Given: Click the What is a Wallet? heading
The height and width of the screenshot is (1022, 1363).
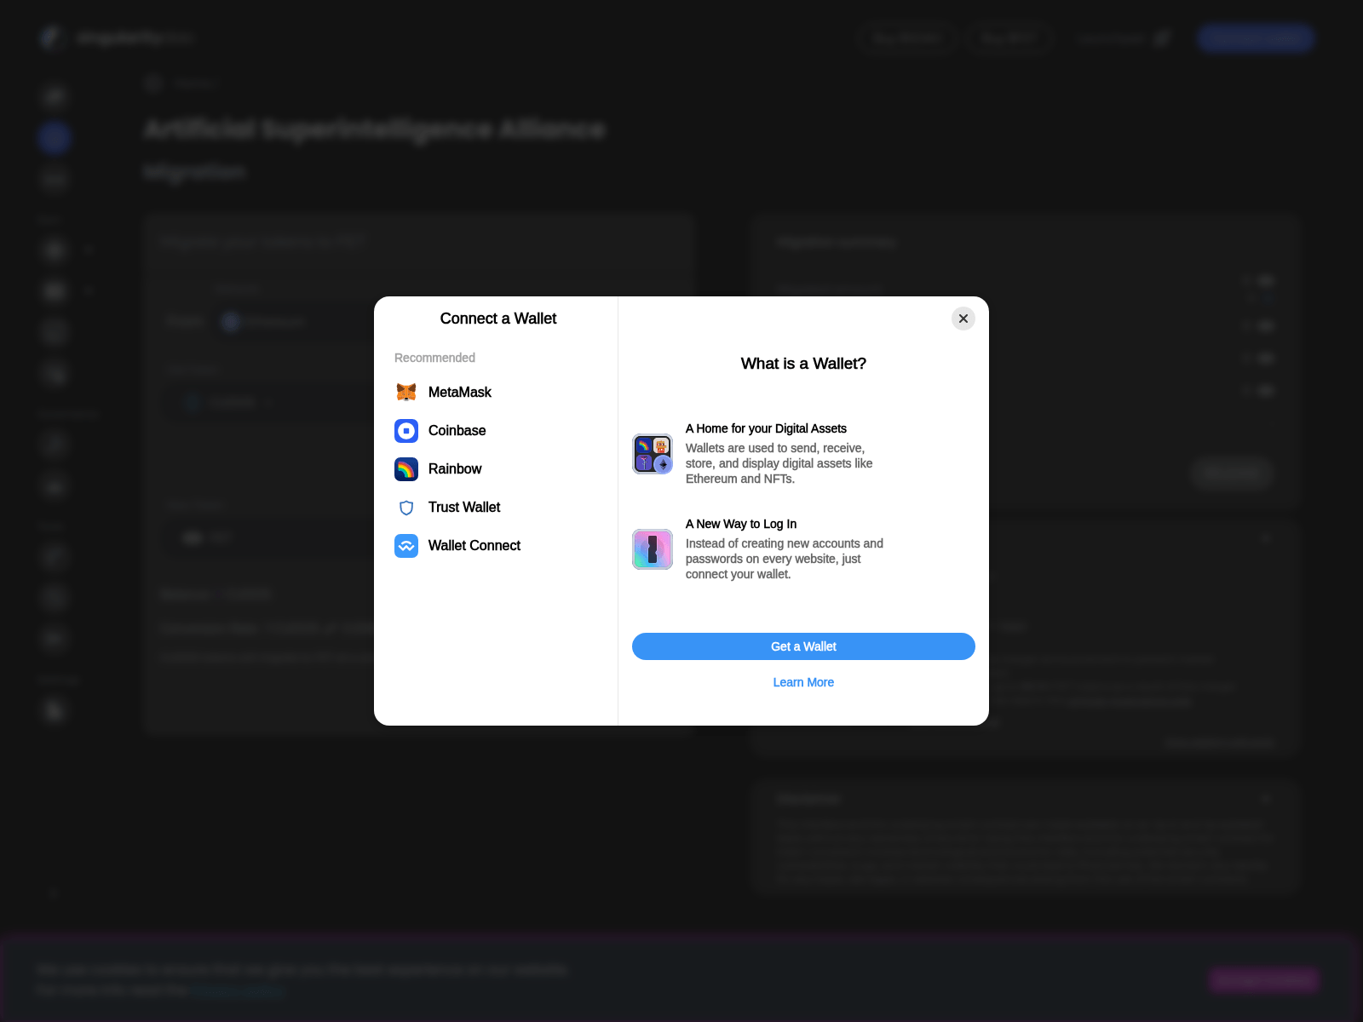Looking at the screenshot, I should (x=803, y=364).
